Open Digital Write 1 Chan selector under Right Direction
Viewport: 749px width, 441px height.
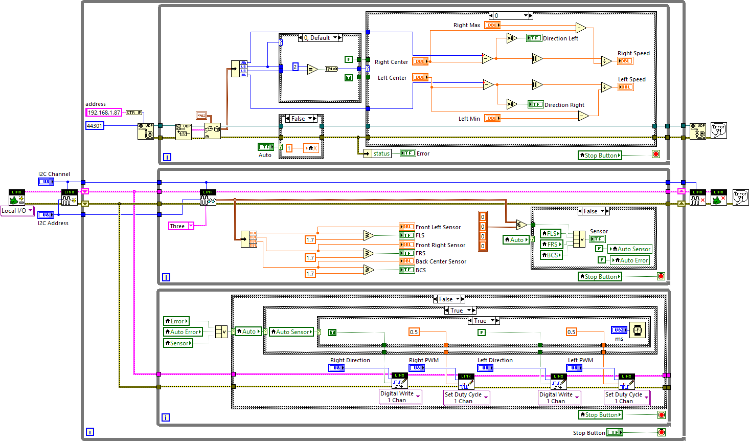[x=400, y=397]
